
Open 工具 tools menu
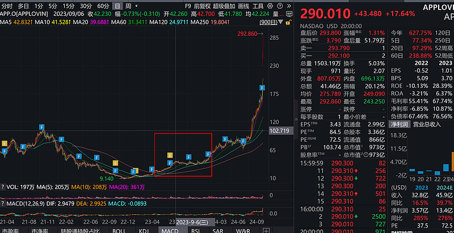(258, 6)
